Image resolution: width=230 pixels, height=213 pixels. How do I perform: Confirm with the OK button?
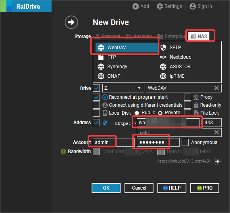(x=106, y=188)
